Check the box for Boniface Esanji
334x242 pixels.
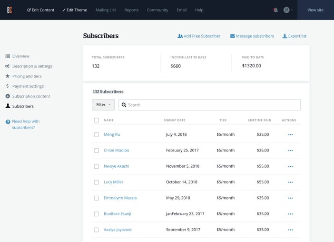96,214
